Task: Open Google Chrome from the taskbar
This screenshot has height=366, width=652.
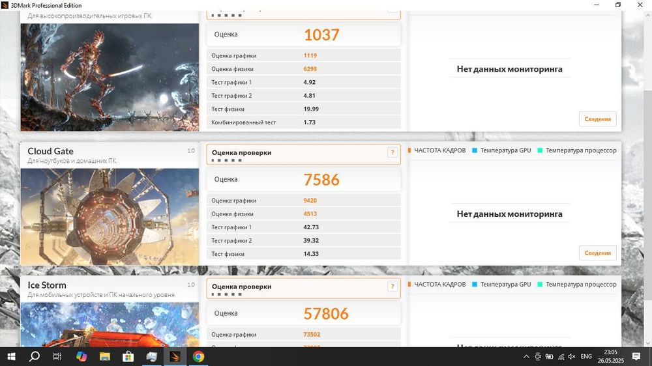Action: (x=198, y=356)
